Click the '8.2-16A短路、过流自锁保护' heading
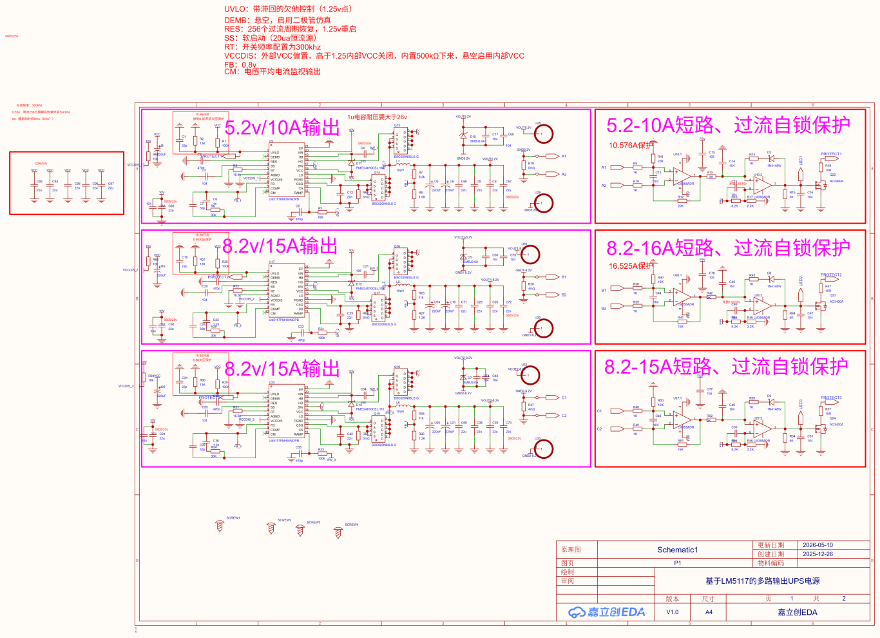 point(729,247)
